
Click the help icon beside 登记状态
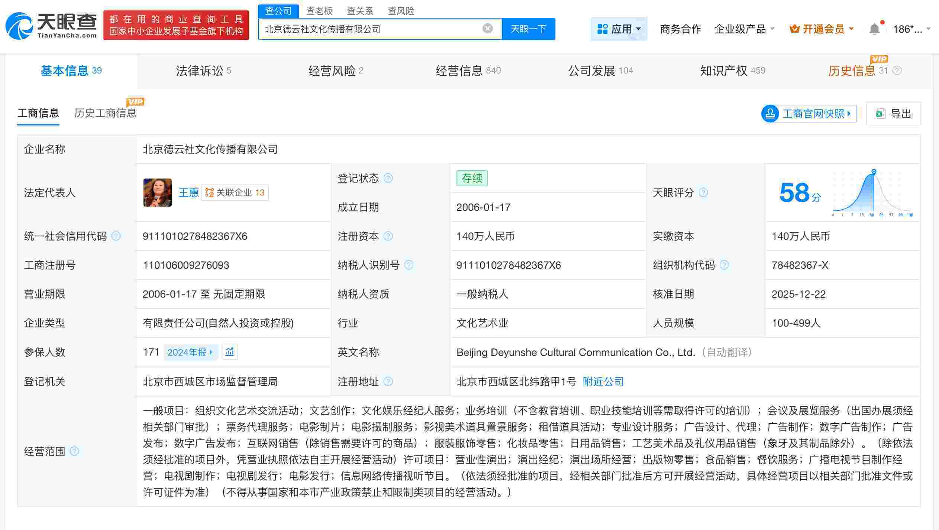(x=388, y=178)
